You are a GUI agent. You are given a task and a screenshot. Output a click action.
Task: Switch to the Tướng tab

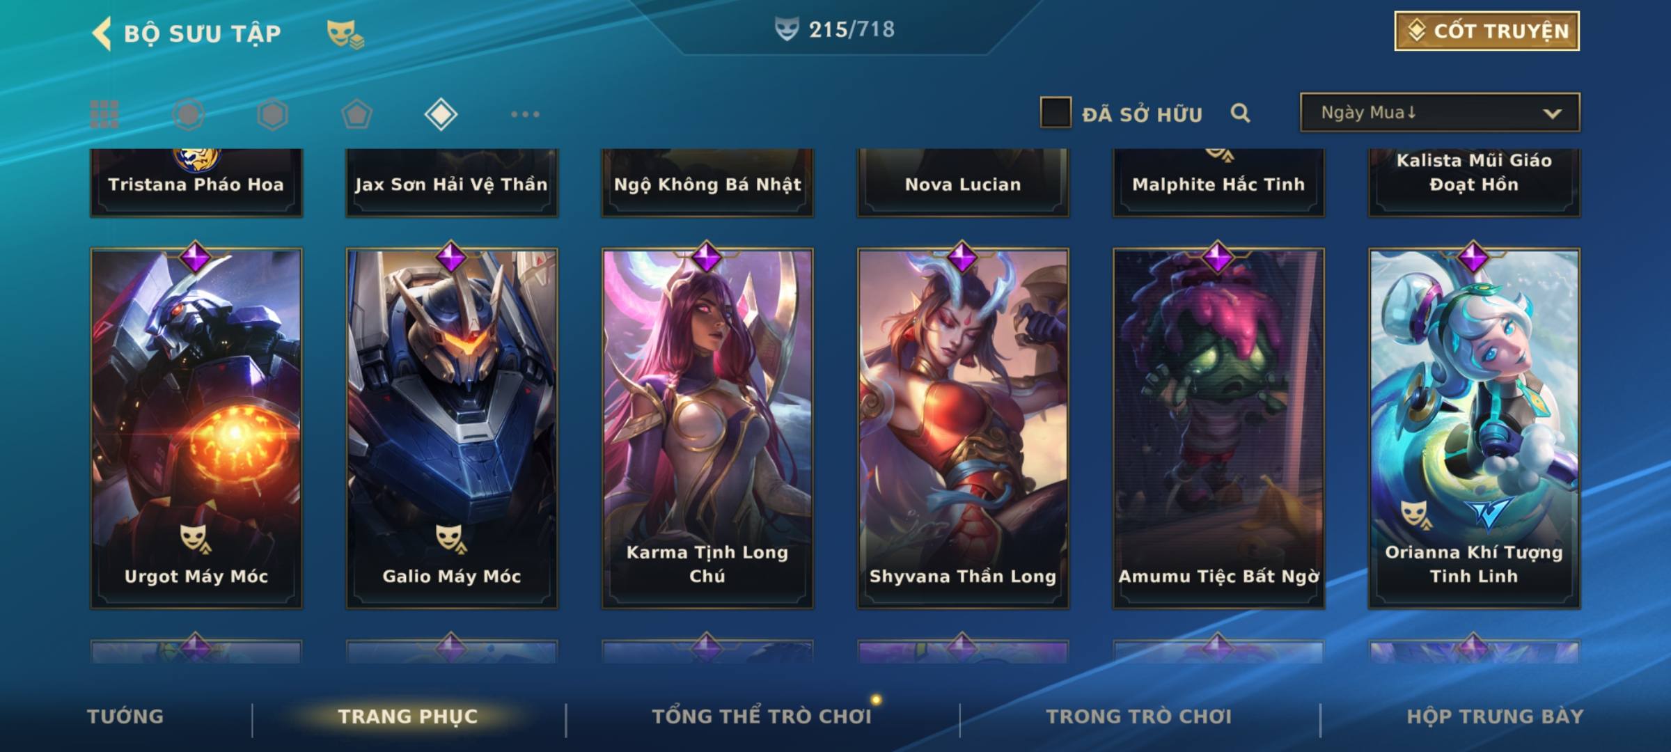pos(125,716)
